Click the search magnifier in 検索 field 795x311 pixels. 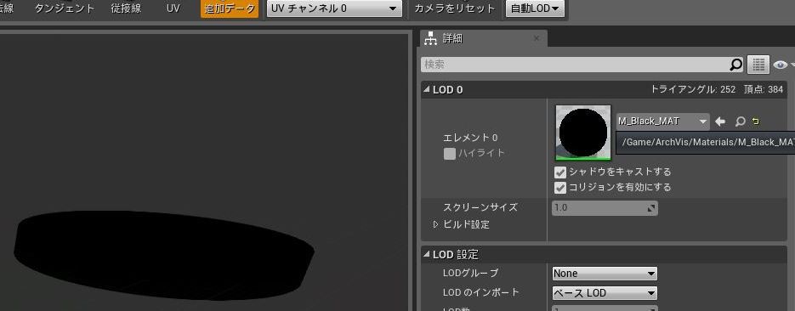735,65
